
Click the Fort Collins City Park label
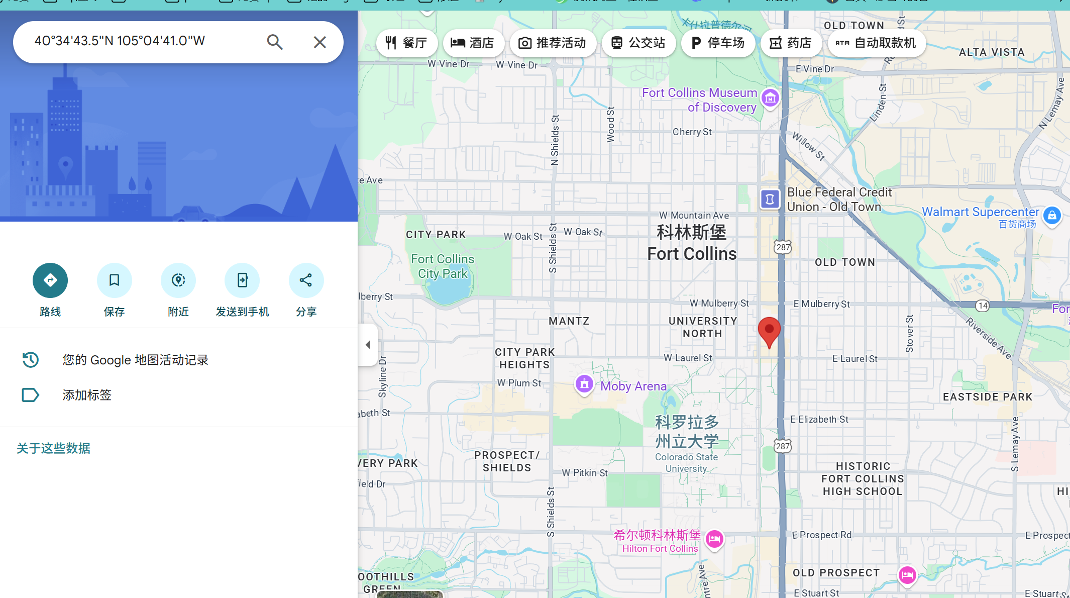(x=443, y=266)
